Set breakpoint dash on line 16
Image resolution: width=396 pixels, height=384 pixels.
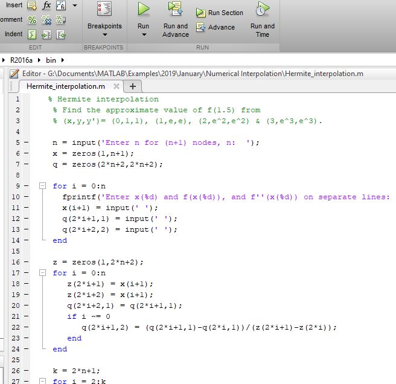coord(27,262)
